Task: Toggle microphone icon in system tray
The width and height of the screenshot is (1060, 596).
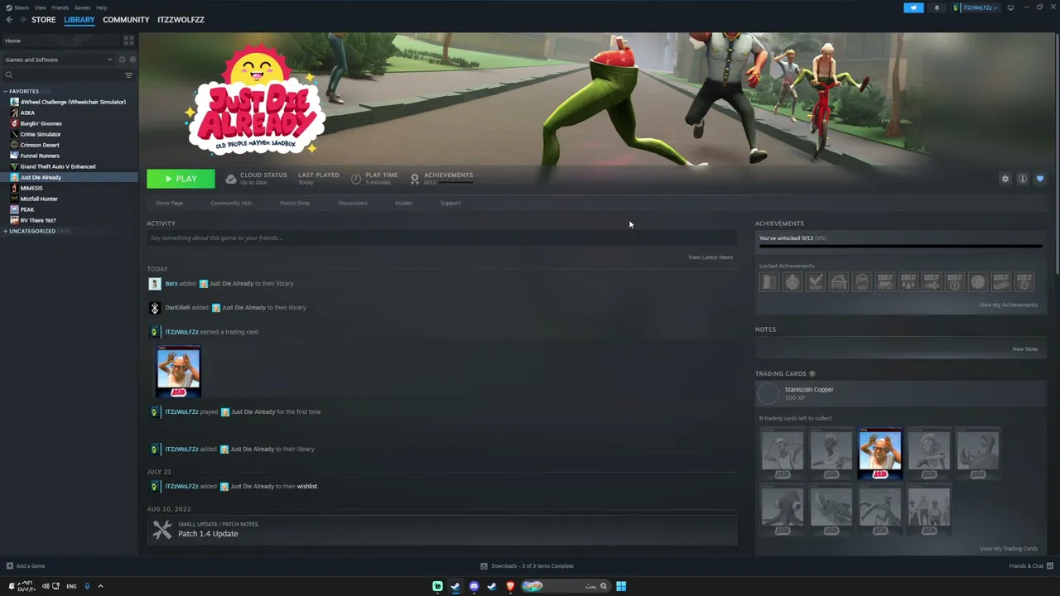Action: [87, 586]
